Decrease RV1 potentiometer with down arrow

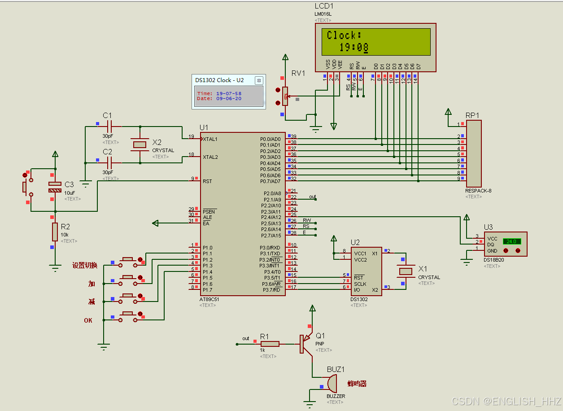click(x=278, y=103)
